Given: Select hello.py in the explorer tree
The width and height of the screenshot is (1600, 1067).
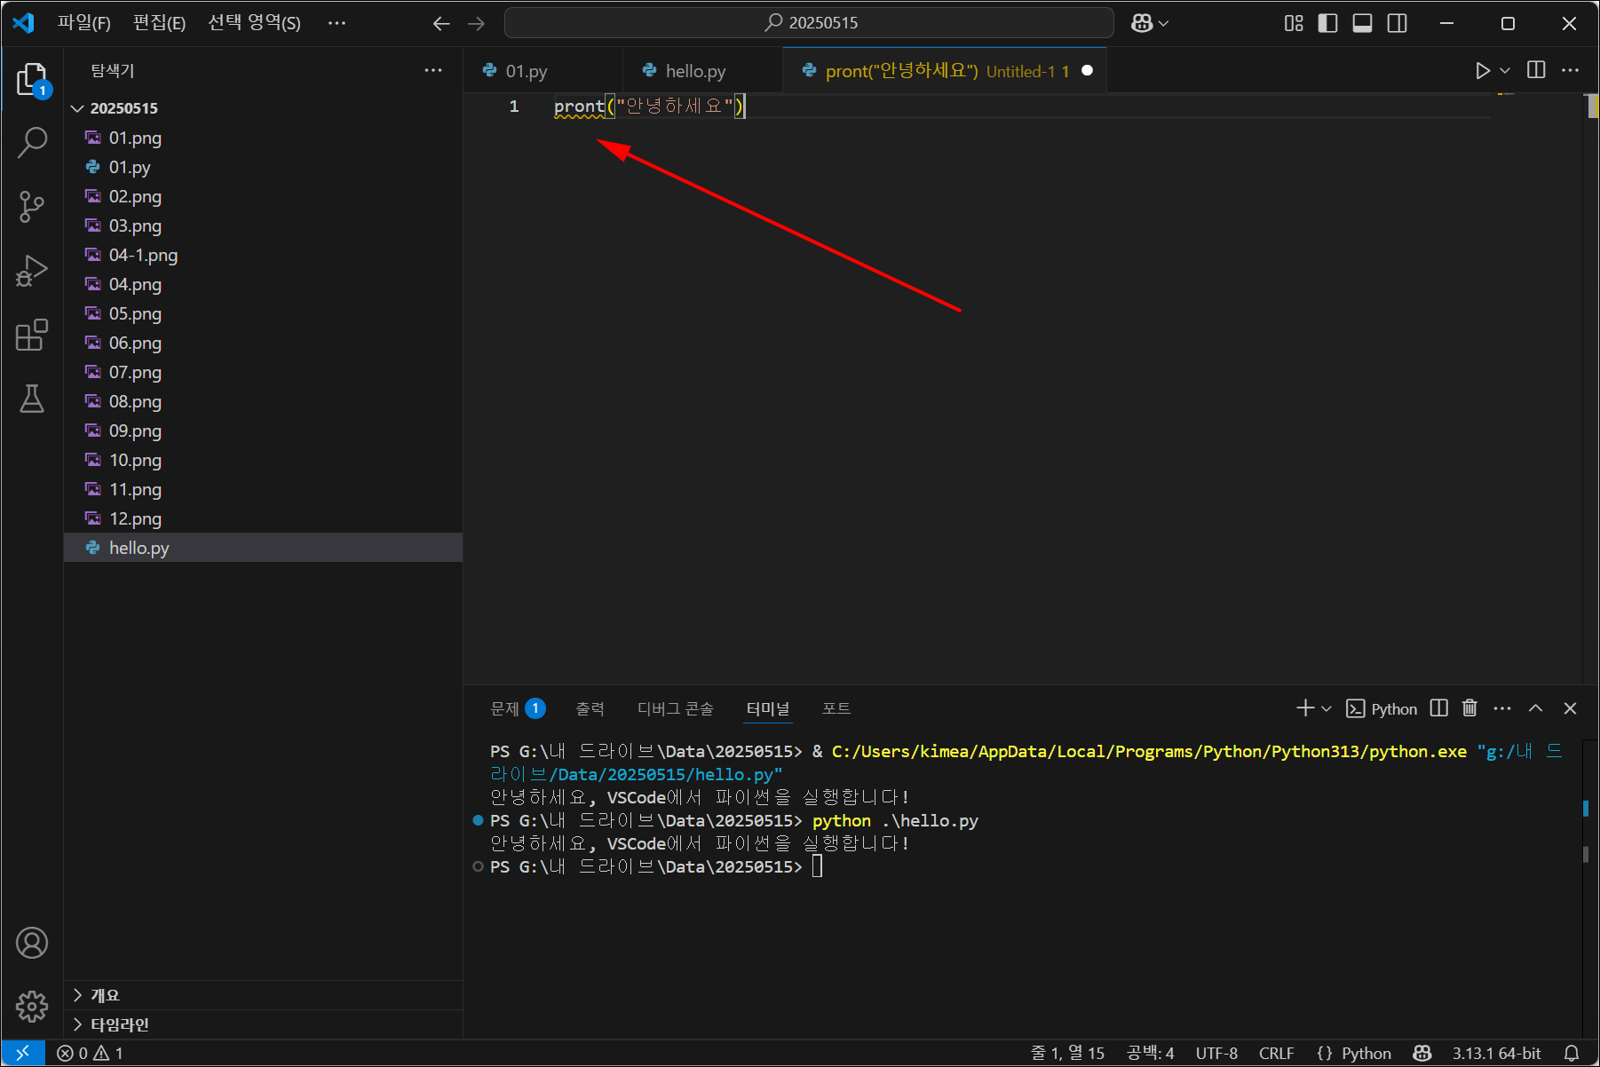Looking at the screenshot, I should (264, 548).
